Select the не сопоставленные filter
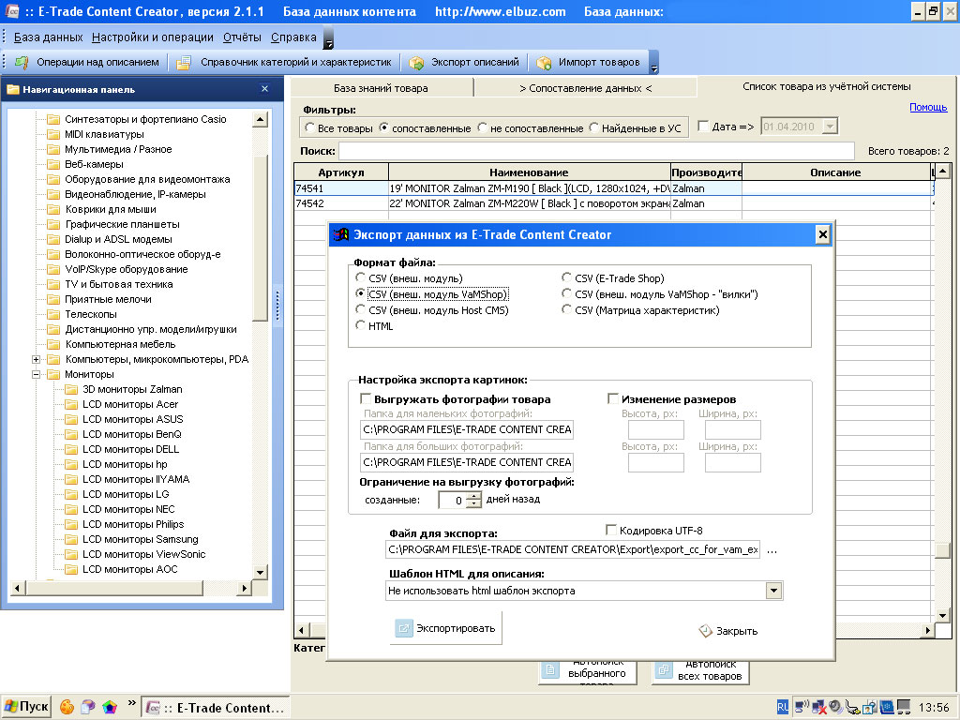Viewport: 960px width, 720px height. coord(483,127)
